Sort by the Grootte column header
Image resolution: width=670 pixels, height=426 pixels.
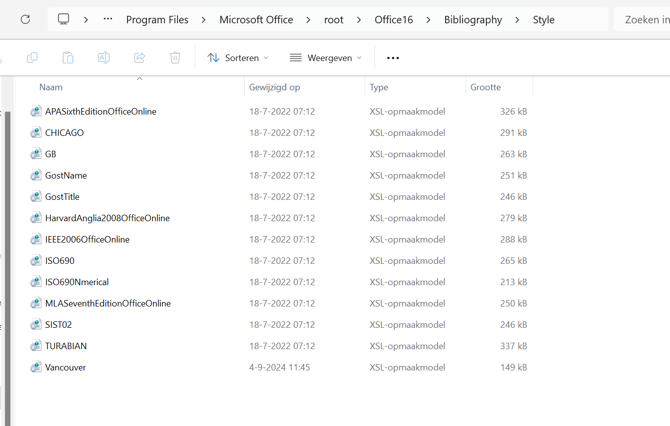click(485, 87)
